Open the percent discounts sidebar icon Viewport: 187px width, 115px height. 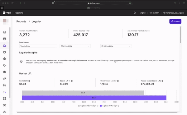click(5, 92)
